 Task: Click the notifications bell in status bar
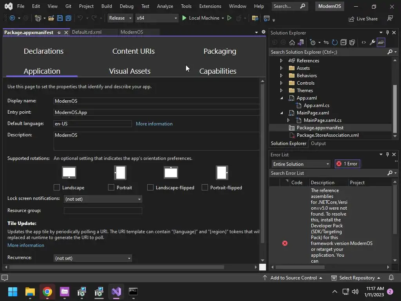(x=391, y=278)
